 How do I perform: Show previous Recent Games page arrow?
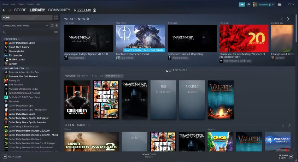pyautogui.click(x=283, y=125)
